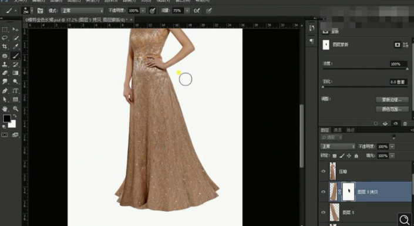
Task: Open the brush 模式 blend mode dropdown
Action: [82, 11]
